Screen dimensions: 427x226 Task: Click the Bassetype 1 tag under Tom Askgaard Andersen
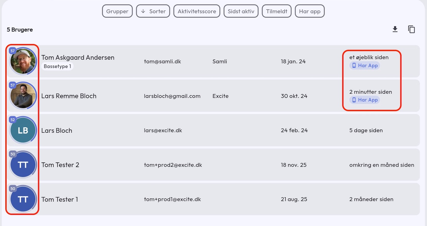point(57,66)
